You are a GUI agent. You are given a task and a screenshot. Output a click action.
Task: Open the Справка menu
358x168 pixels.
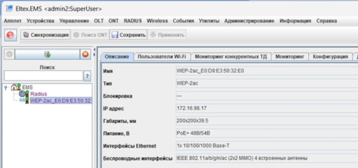(x=326, y=21)
